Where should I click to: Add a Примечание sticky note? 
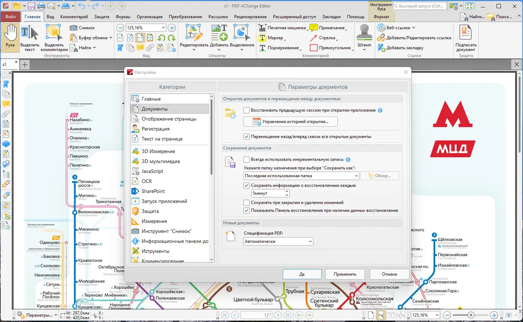328,28
